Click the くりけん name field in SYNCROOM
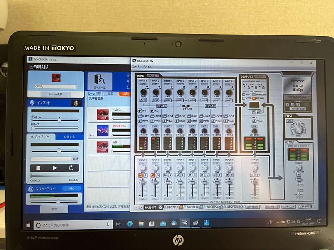 [x=56, y=87]
